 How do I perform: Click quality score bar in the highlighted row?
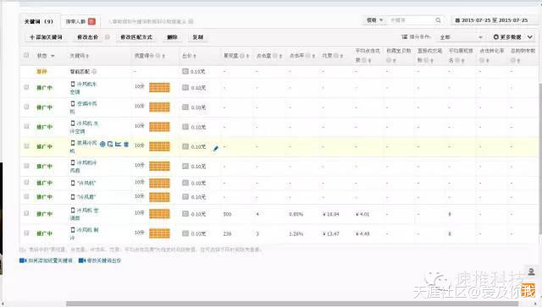[159, 146]
